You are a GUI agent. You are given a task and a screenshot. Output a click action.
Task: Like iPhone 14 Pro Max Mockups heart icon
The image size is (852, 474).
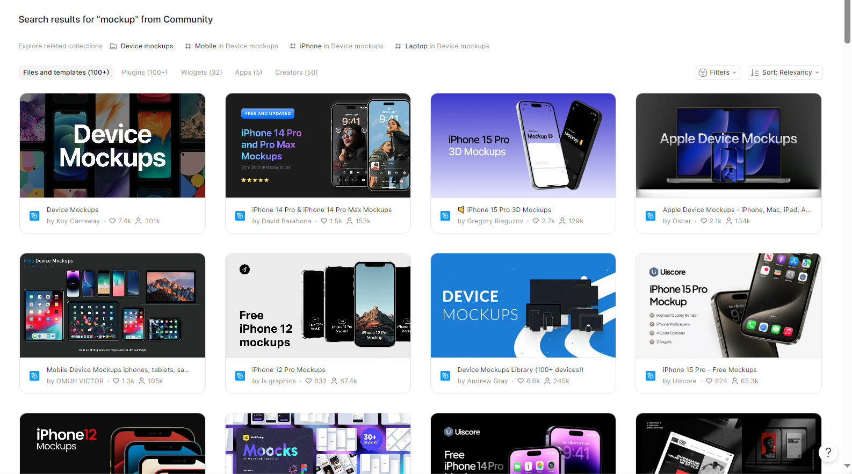pos(324,221)
